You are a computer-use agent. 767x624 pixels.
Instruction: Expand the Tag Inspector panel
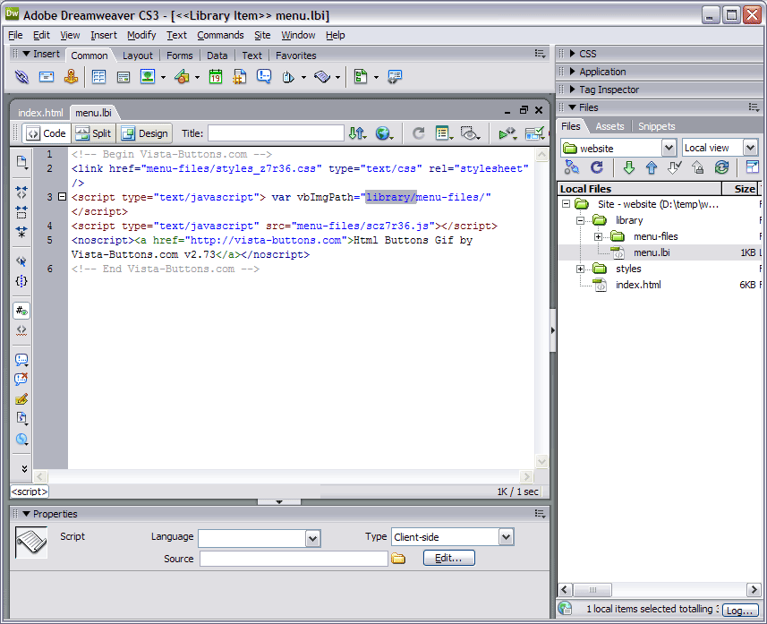[573, 89]
